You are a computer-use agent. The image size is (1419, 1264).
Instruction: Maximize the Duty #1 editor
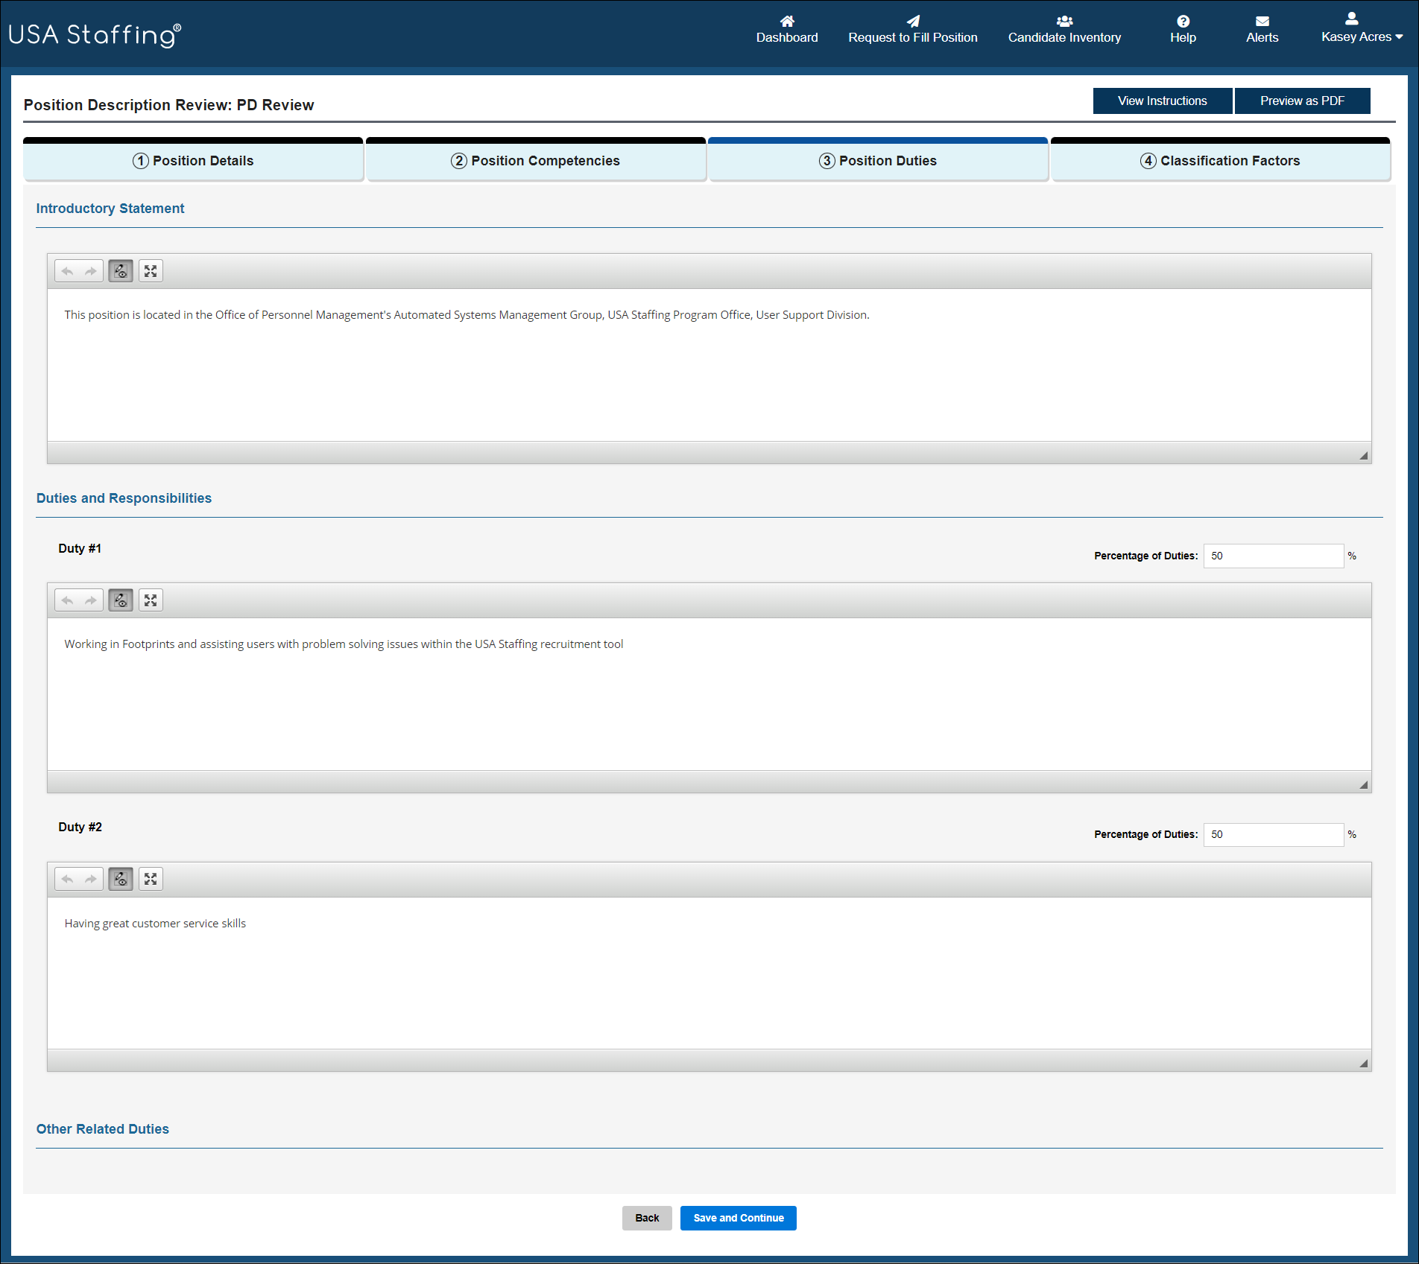[151, 600]
